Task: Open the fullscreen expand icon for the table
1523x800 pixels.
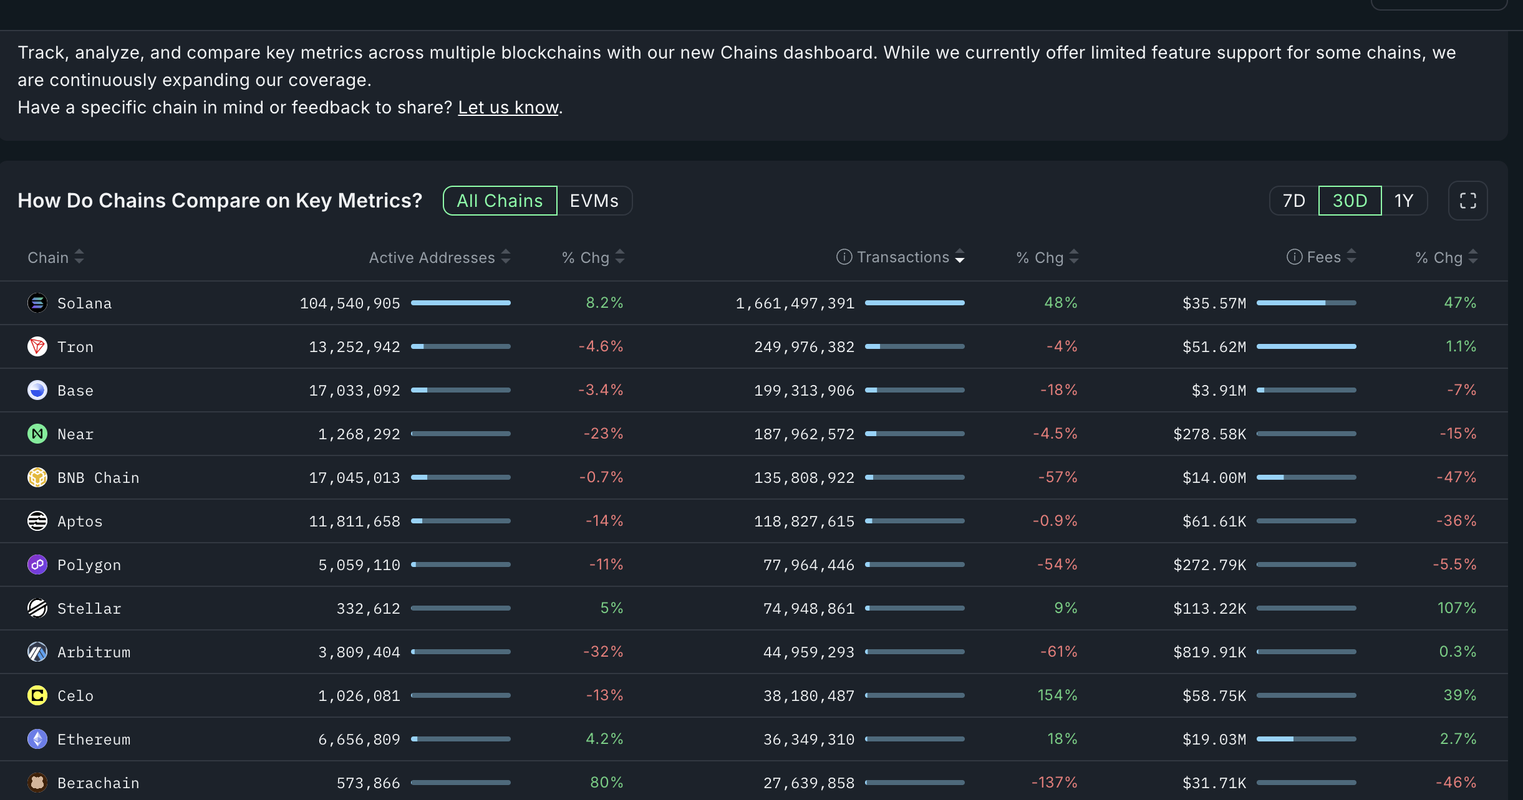Action: [1467, 201]
